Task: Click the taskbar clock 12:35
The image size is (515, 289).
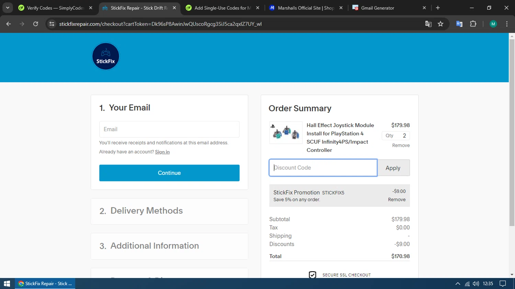Action: click(488, 284)
